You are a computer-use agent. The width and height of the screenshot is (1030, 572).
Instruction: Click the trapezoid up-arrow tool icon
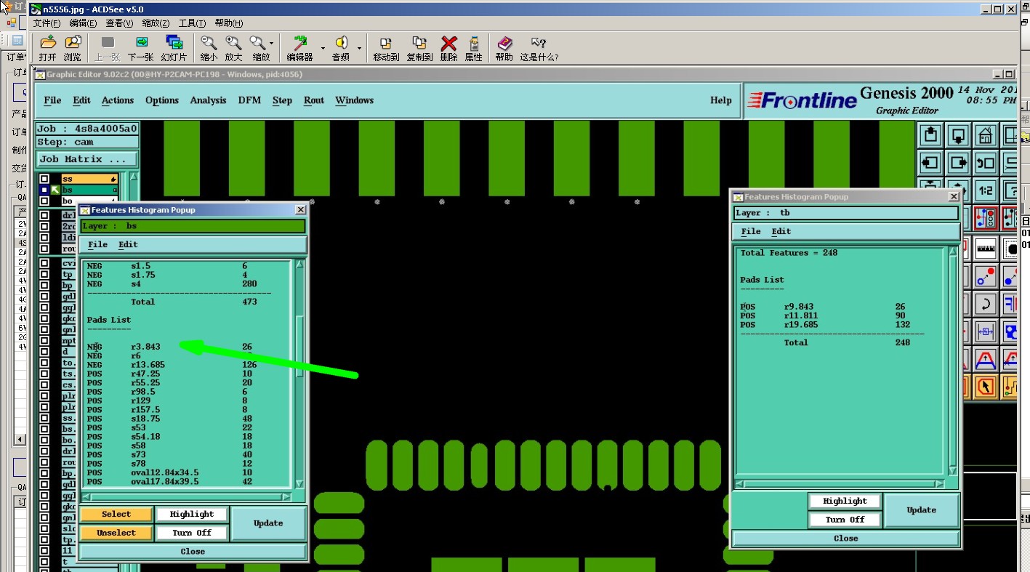tap(986, 359)
